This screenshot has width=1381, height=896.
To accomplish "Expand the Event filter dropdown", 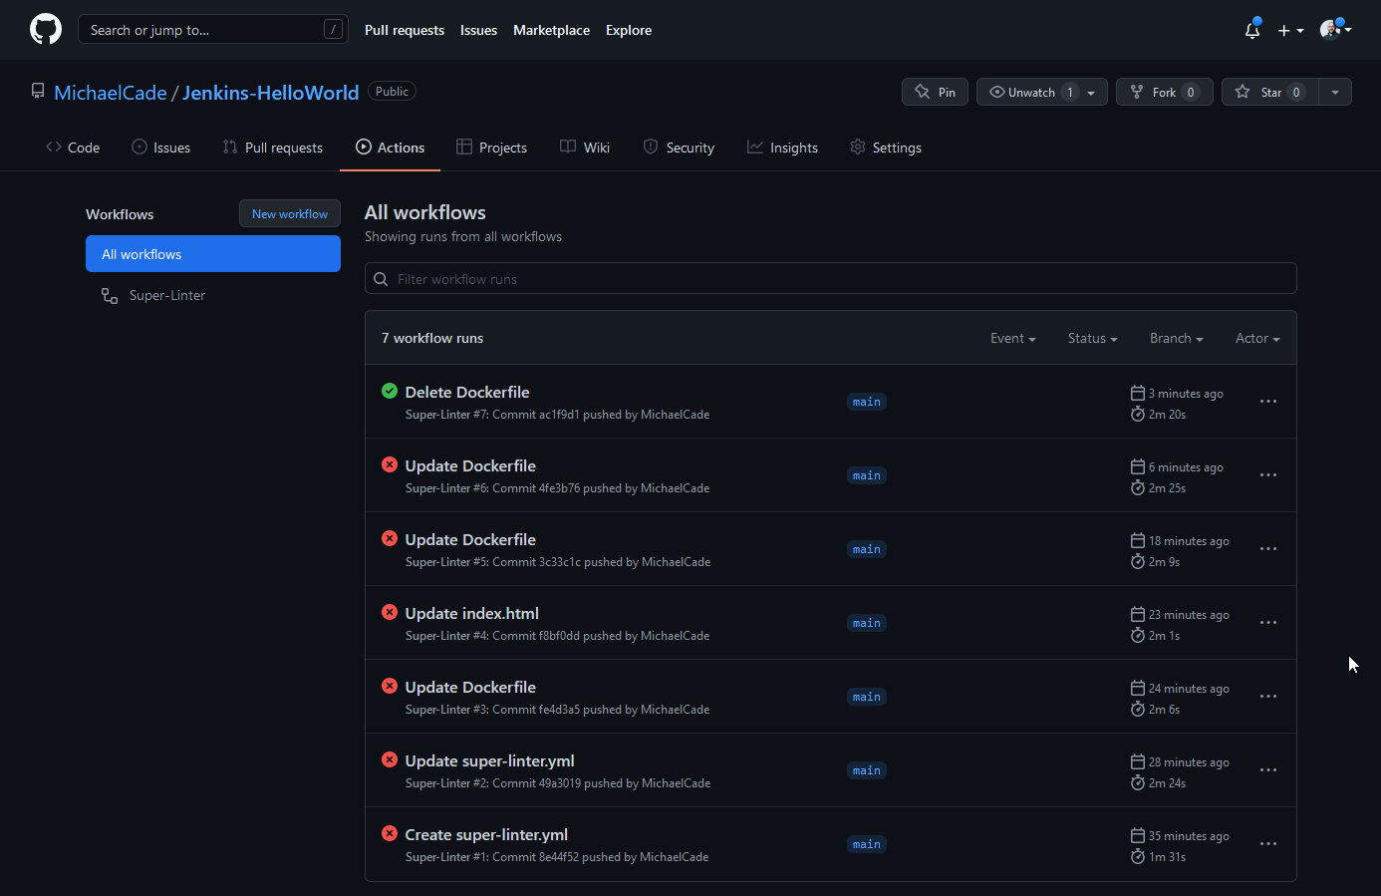I will click(1012, 339).
